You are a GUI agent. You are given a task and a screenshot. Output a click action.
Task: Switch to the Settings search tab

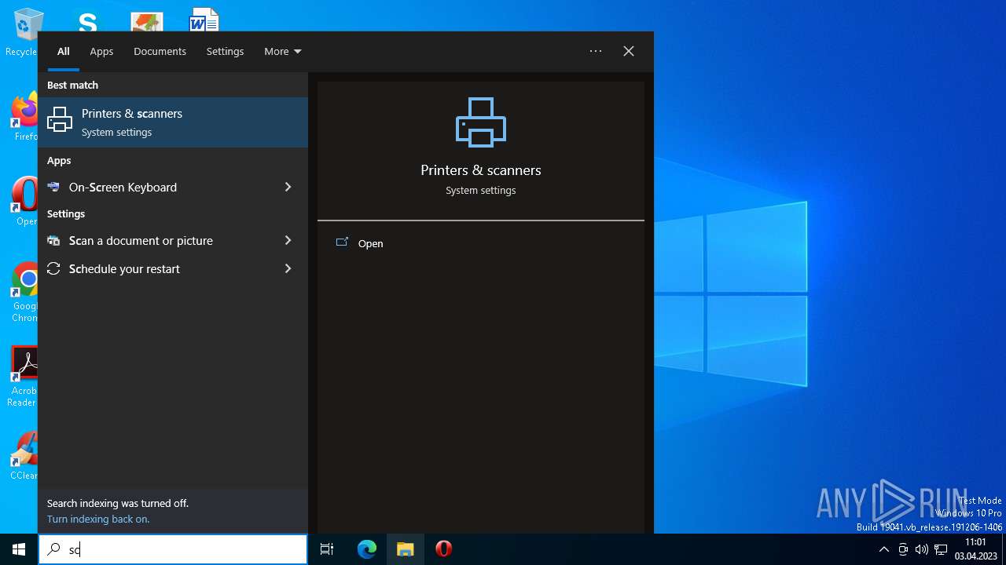[225, 51]
